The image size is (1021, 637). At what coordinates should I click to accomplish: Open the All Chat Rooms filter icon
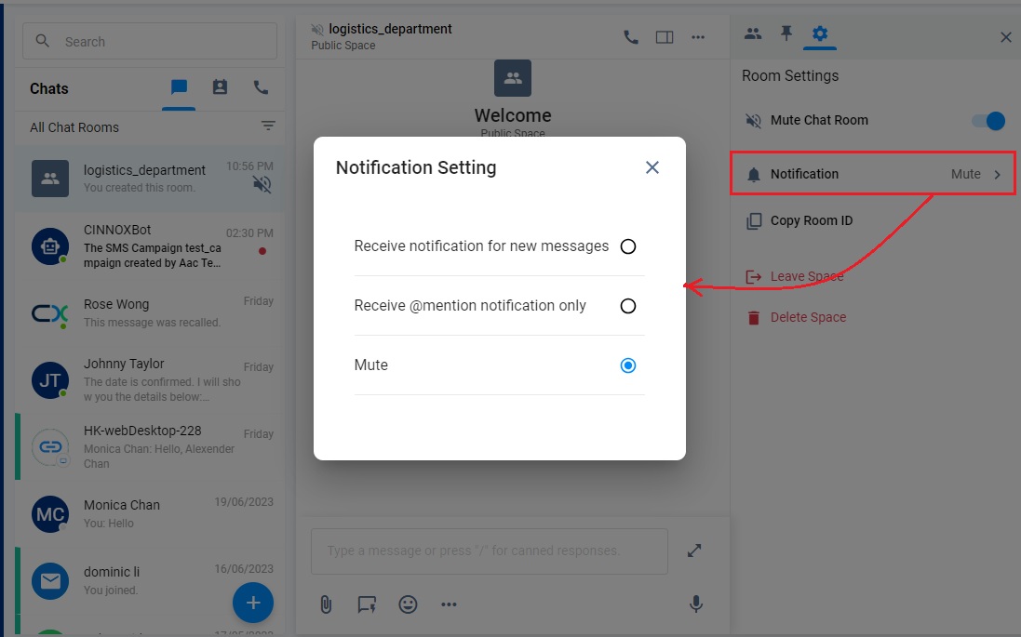click(268, 126)
